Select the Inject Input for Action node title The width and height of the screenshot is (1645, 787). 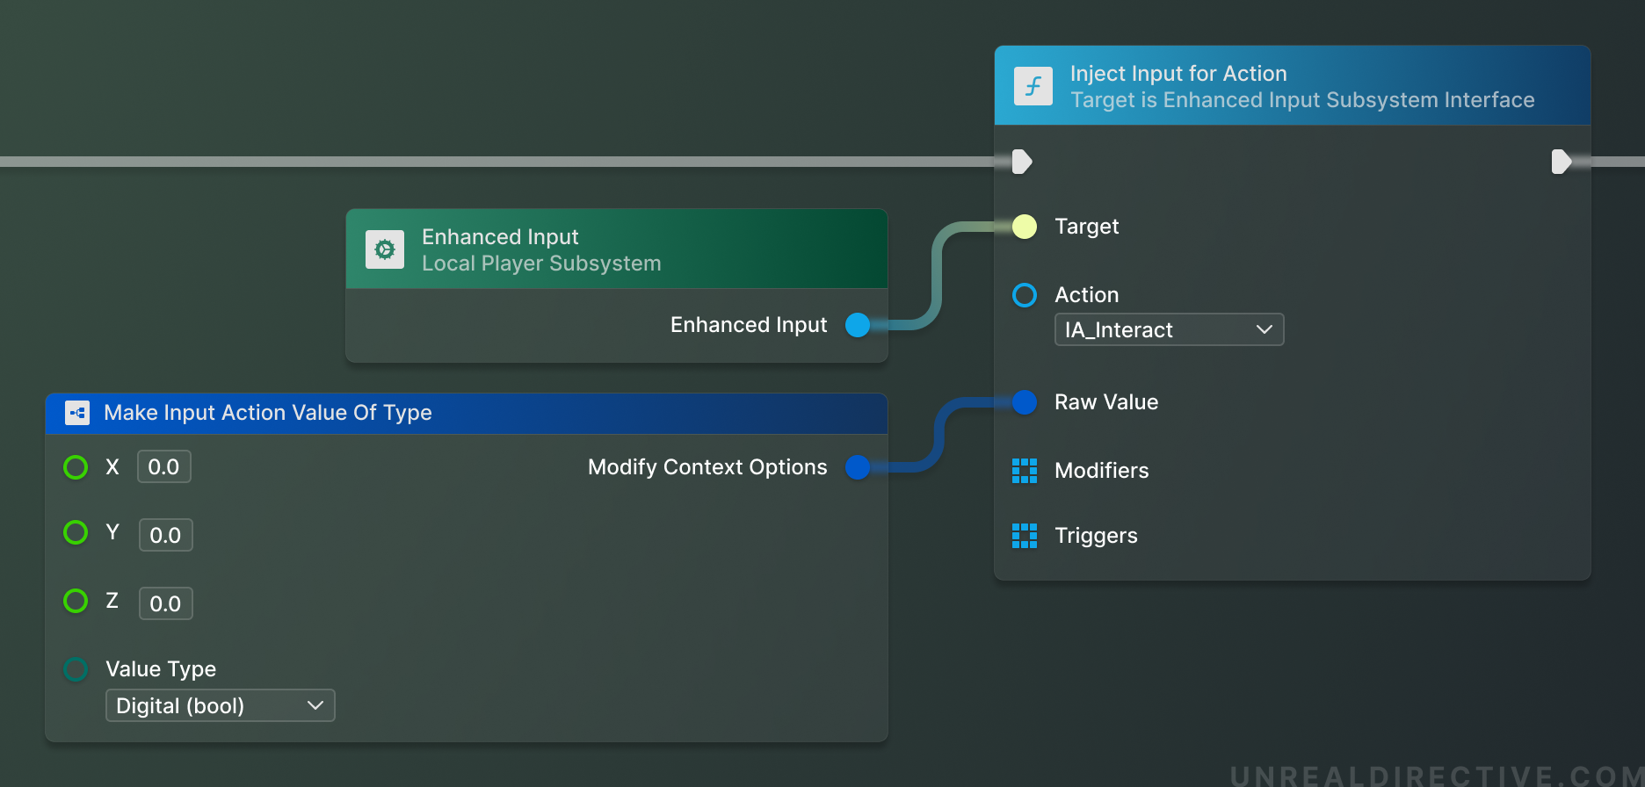(x=1178, y=74)
